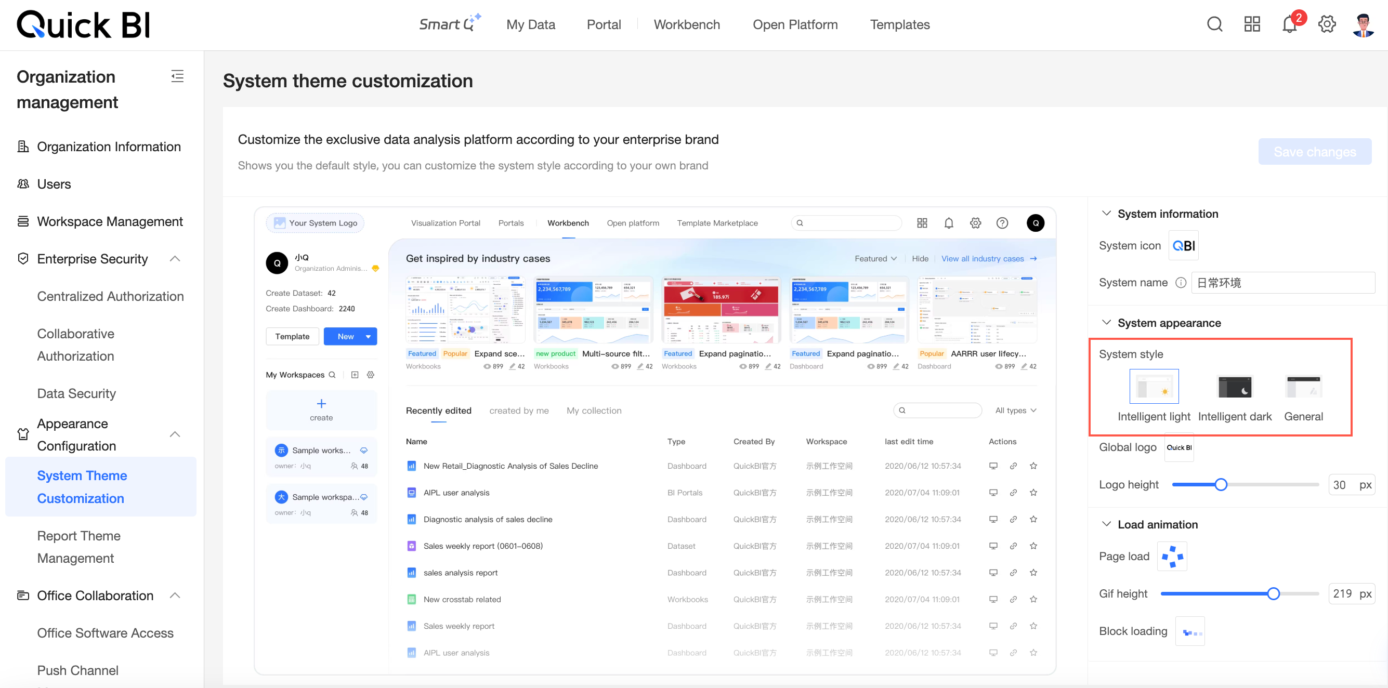Click the user avatar in top right

tap(1363, 24)
